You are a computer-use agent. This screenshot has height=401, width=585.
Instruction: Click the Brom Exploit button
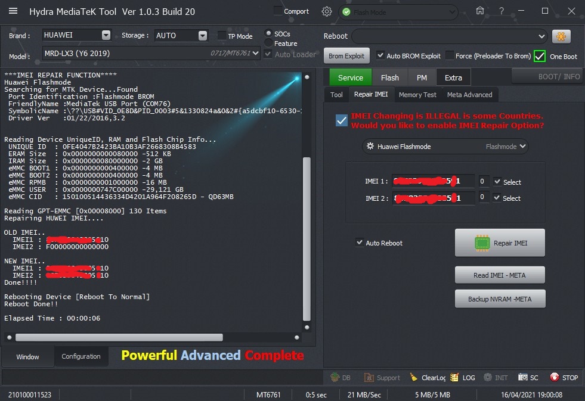pyautogui.click(x=346, y=55)
